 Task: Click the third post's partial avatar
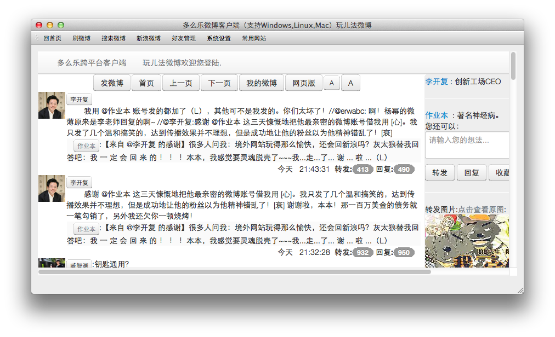pyautogui.click(x=52, y=263)
